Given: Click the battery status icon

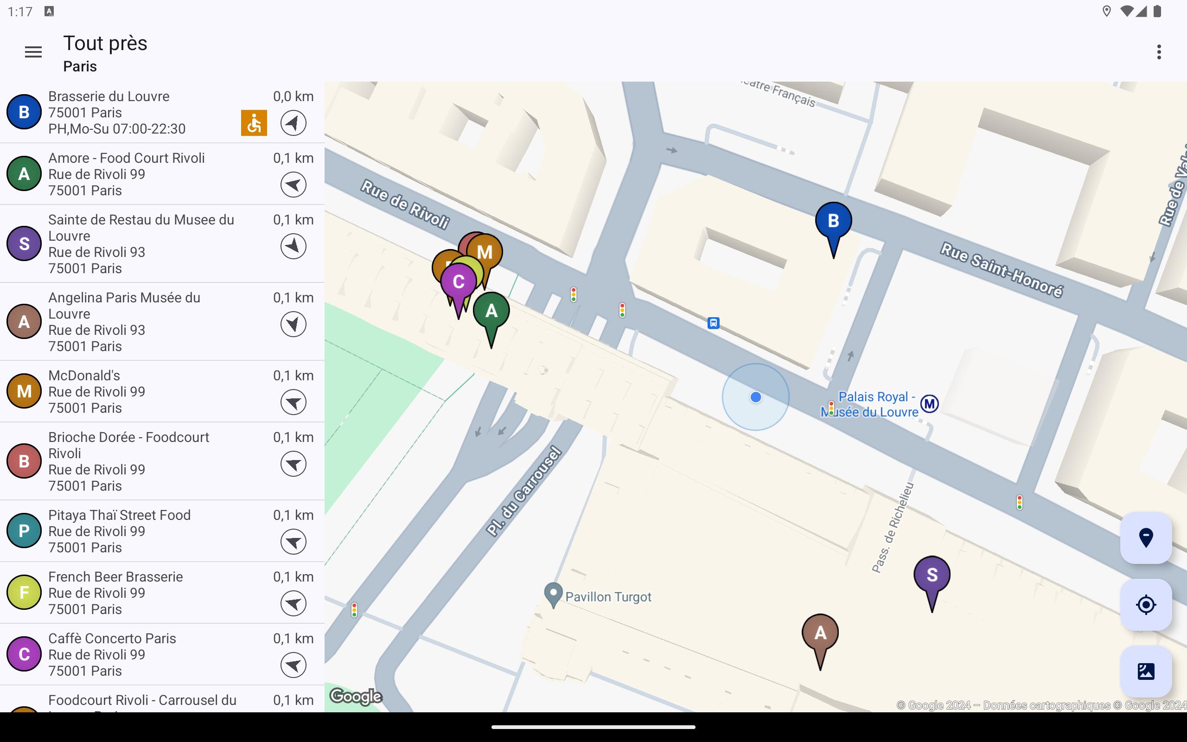Looking at the screenshot, I should (1158, 11).
